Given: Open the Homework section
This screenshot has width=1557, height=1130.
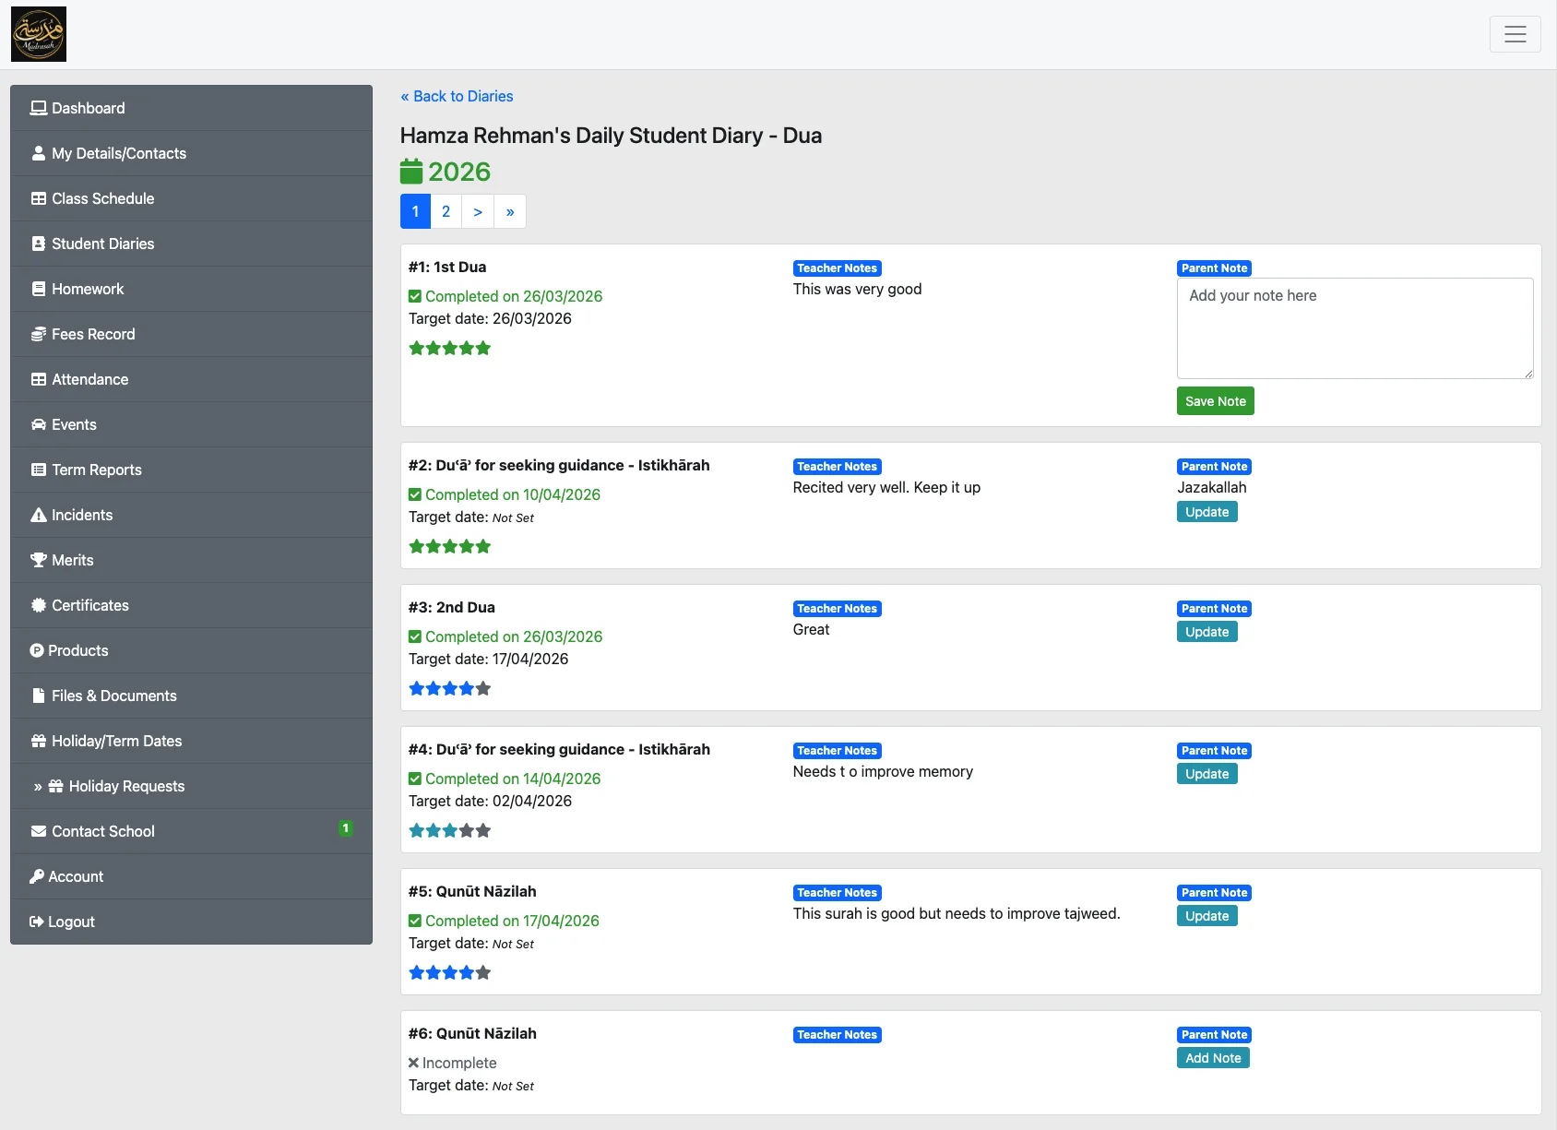Looking at the screenshot, I should click(192, 289).
